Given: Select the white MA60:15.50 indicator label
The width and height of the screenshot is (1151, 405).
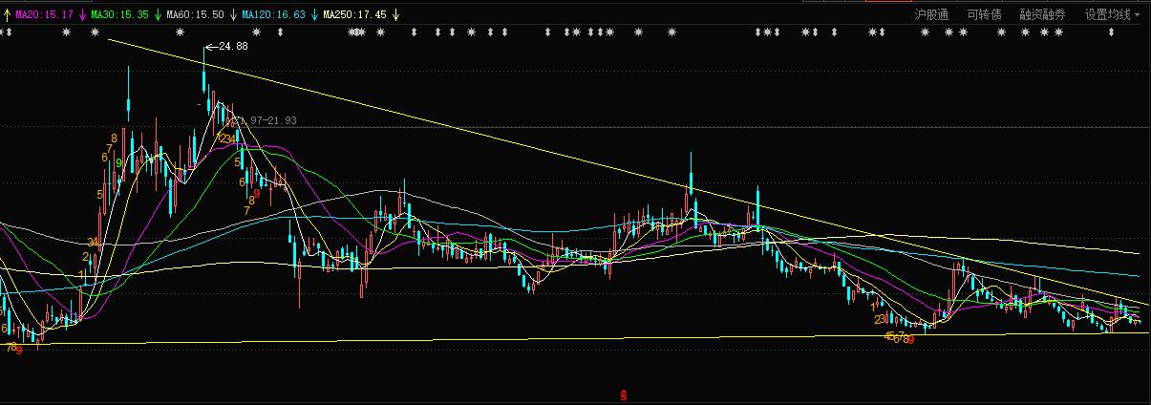Looking at the screenshot, I should (196, 15).
